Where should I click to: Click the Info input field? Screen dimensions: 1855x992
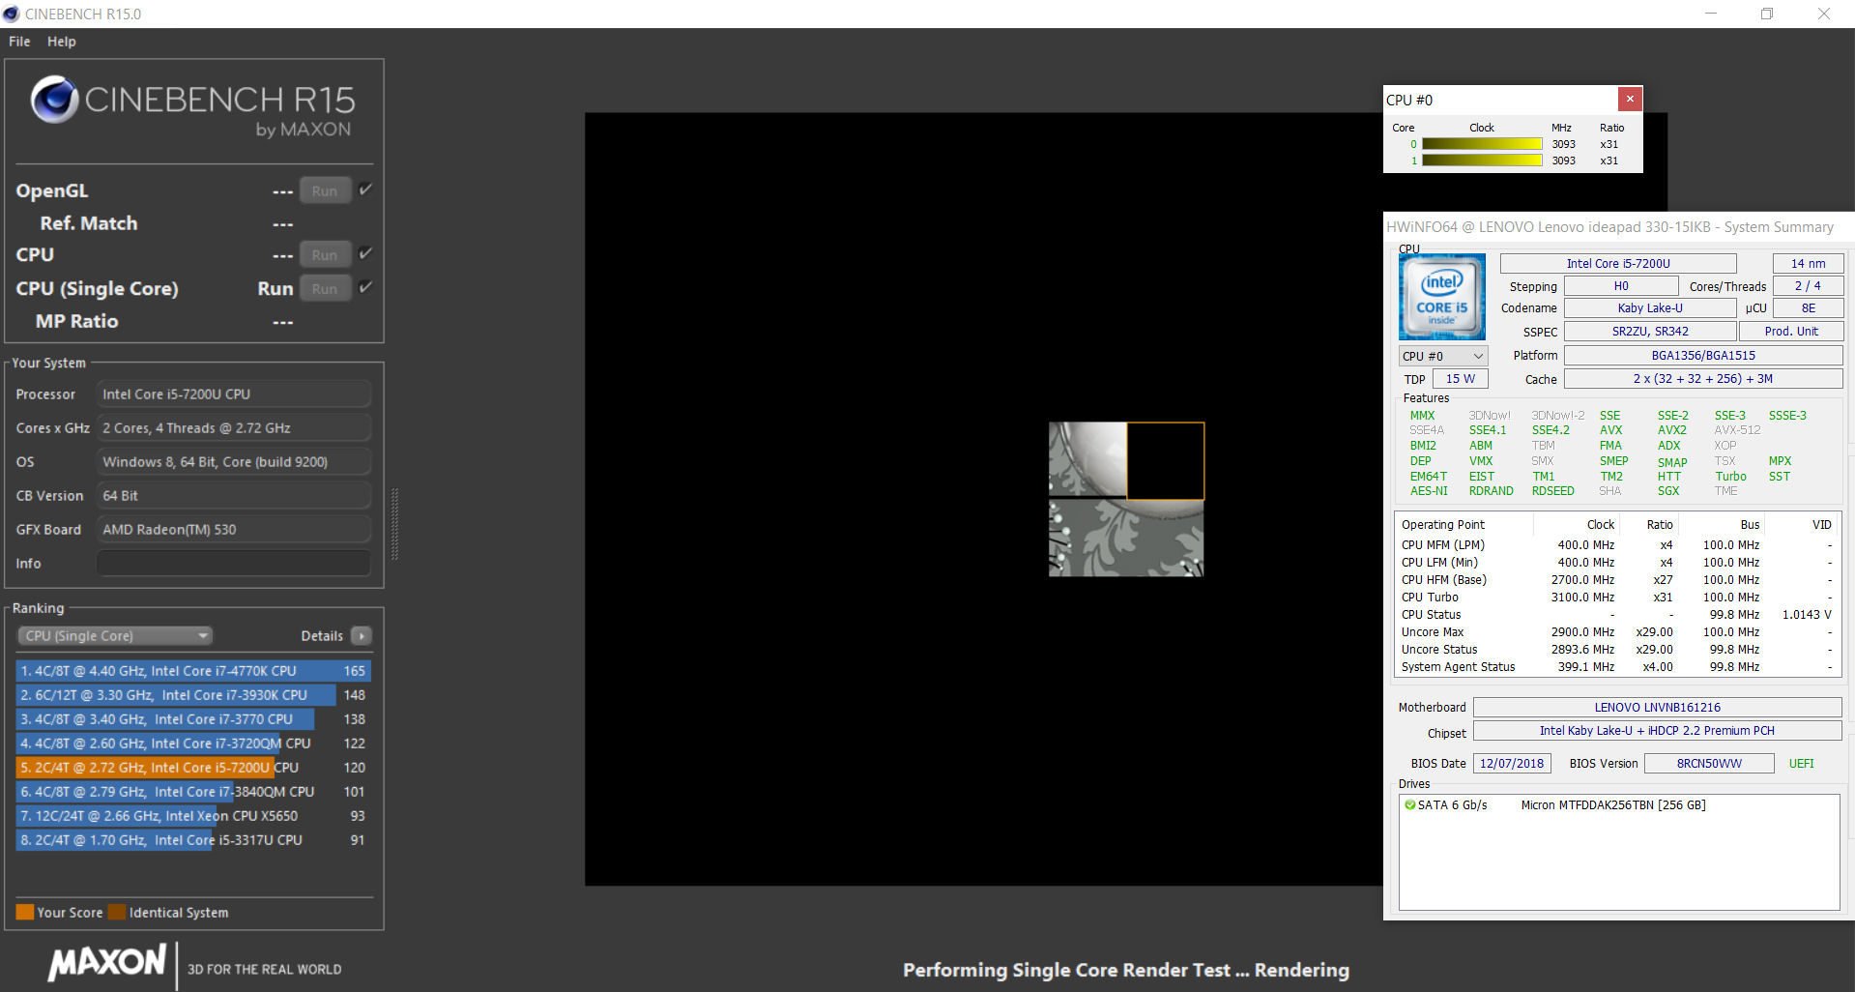pyautogui.click(x=234, y=563)
